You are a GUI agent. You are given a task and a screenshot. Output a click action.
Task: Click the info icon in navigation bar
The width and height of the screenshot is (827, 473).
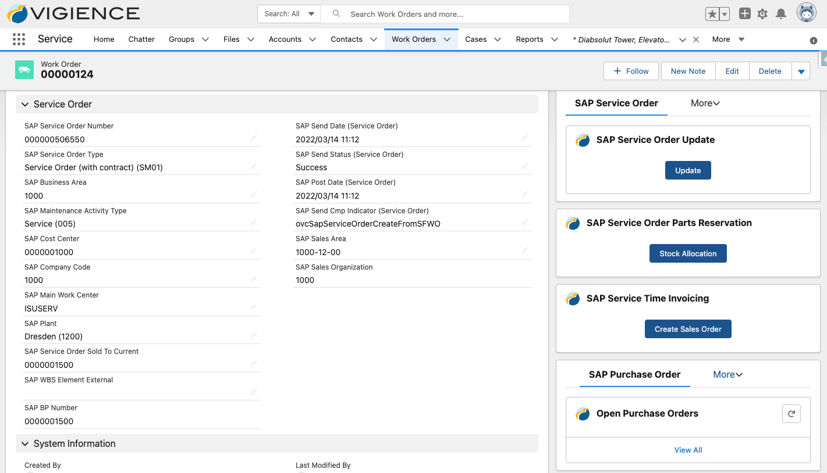tap(814, 41)
